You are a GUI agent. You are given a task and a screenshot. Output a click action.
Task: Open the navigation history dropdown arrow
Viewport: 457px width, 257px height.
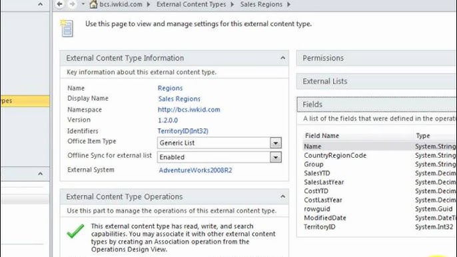83,4
